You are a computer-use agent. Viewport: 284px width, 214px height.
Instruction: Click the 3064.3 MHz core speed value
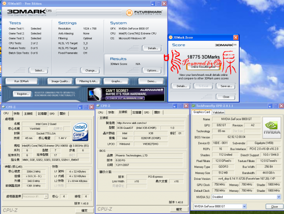pos(34,171)
